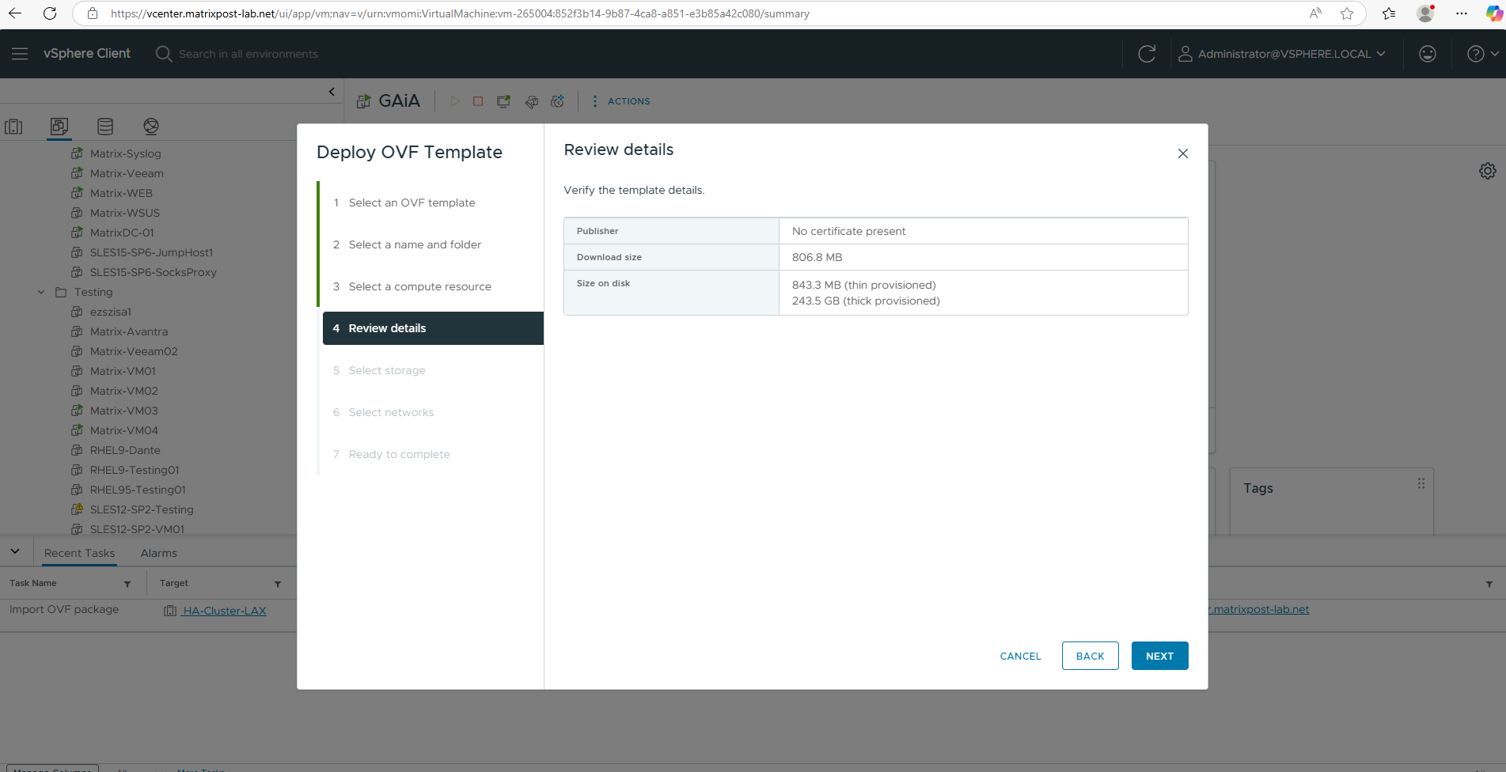
Task: Open the Copilot sidebar icon
Action: [1493, 13]
